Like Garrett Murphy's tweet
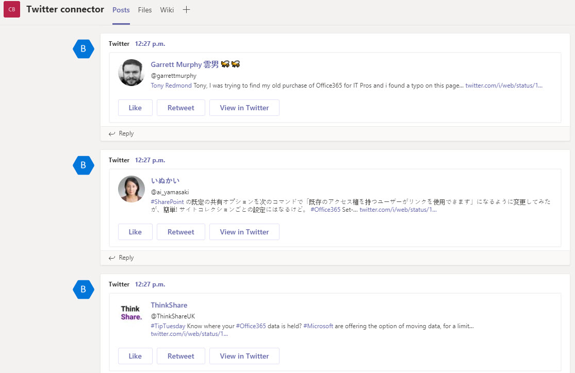 click(x=135, y=108)
